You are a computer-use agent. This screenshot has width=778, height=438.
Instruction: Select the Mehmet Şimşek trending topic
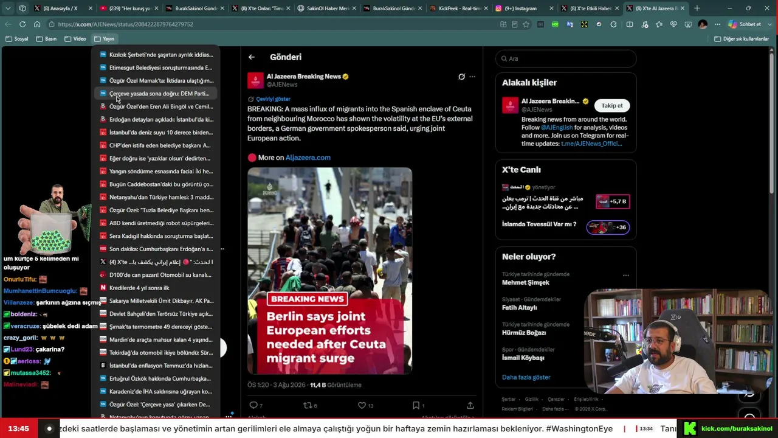(526, 282)
